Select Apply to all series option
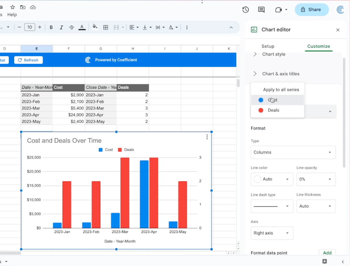 pyautogui.click(x=278, y=89)
